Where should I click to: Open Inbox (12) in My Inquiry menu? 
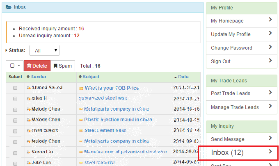[x=242, y=152]
